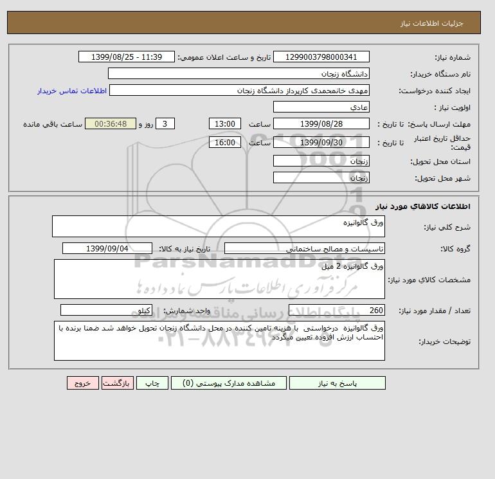Click the deadline time field 13:00
Viewport: 495px width, 479px height.
225,124
